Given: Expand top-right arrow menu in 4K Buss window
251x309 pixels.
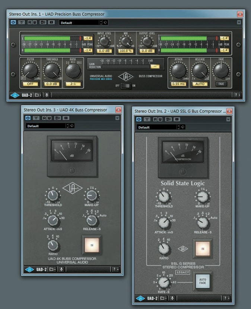Looking at the screenshot, I should pyautogui.click(x=117, y=118).
